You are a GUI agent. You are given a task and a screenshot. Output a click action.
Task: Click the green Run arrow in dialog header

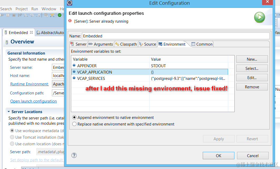click(x=259, y=17)
